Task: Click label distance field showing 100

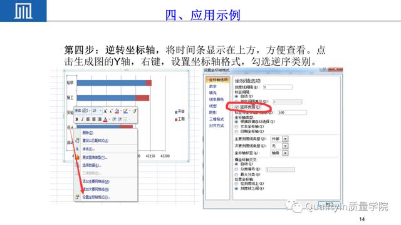Action: pyautogui.click(x=293, y=112)
